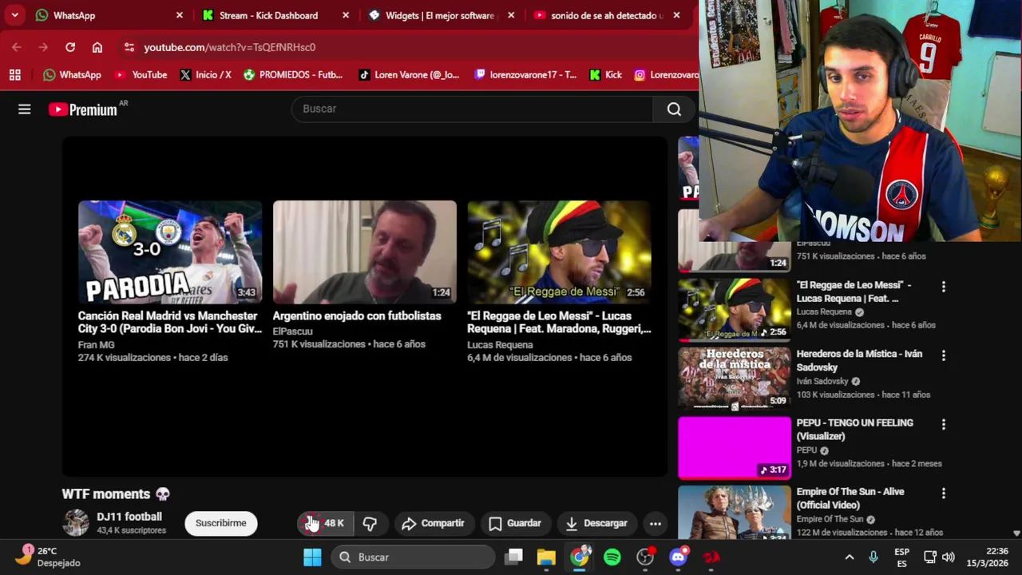1022x575 pixels.
Task: Click the microphone tray icon
Action: click(x=873, y=557)
